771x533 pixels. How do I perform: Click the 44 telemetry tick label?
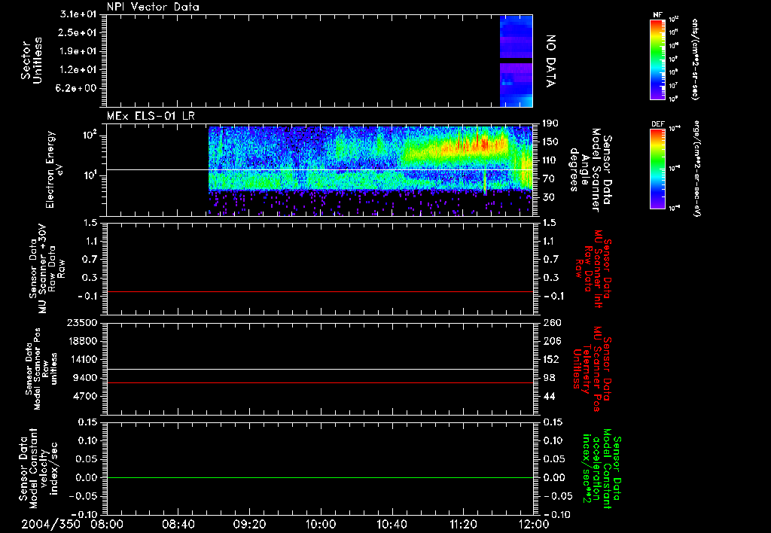pyautogui.click(x=549, y=396)
